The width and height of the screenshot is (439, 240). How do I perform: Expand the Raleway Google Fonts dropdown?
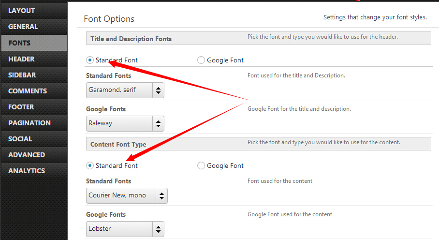pos(125,123)
